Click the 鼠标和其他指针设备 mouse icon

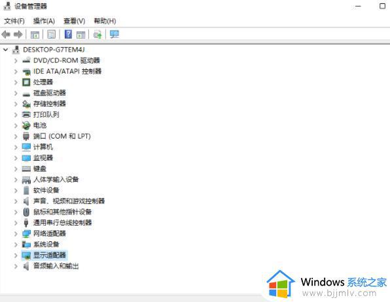26,212
